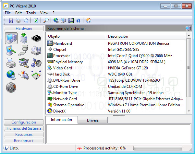Click the Copy toolbar icon
This screenshot has width=195, height=154.
click(x=26, y=20)
